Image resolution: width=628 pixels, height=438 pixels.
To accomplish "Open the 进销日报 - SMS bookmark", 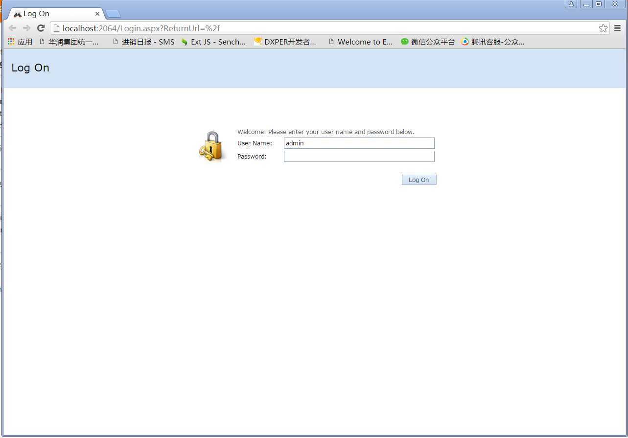I will point(143,42).
